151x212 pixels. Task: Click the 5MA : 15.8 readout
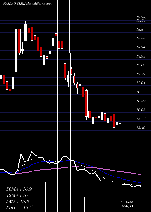click(18, 201)
